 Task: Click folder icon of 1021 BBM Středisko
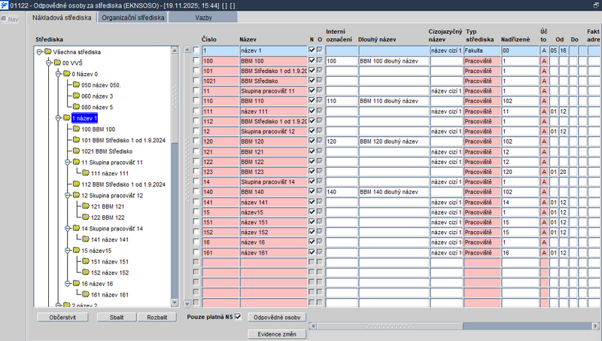coord(76,151)
